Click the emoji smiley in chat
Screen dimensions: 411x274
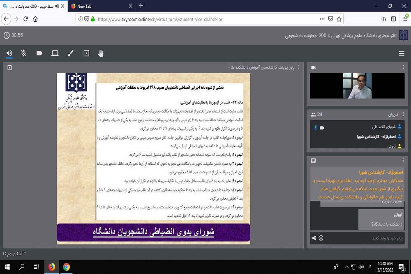(x=321, y=238)
